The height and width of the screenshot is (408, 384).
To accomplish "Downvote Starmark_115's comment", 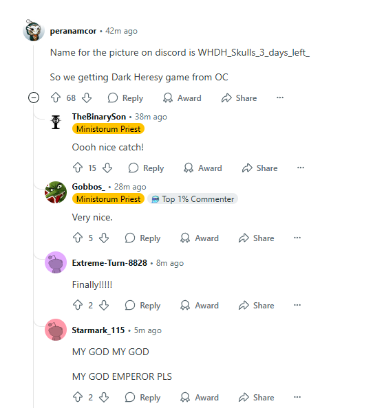I will (104, 397).
